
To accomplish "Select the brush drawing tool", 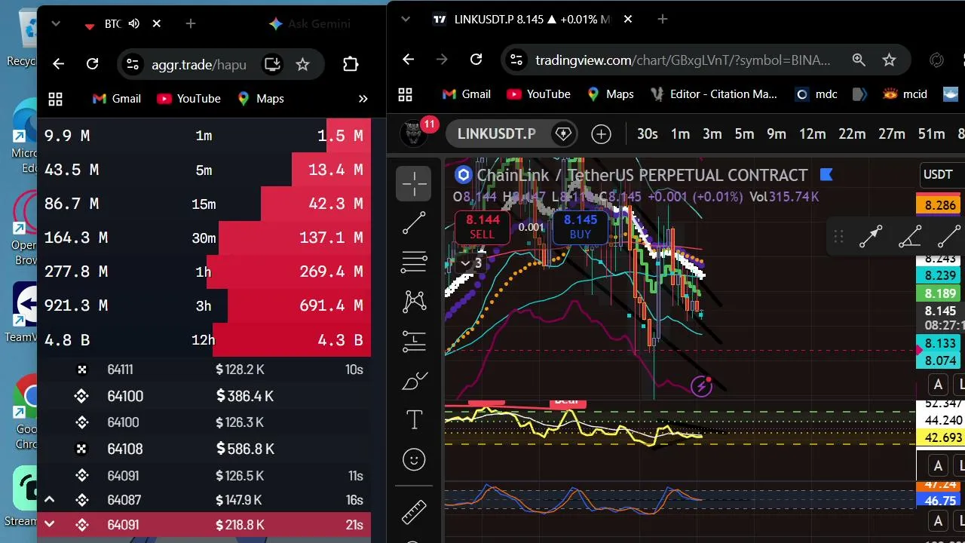I will (414, 382).
